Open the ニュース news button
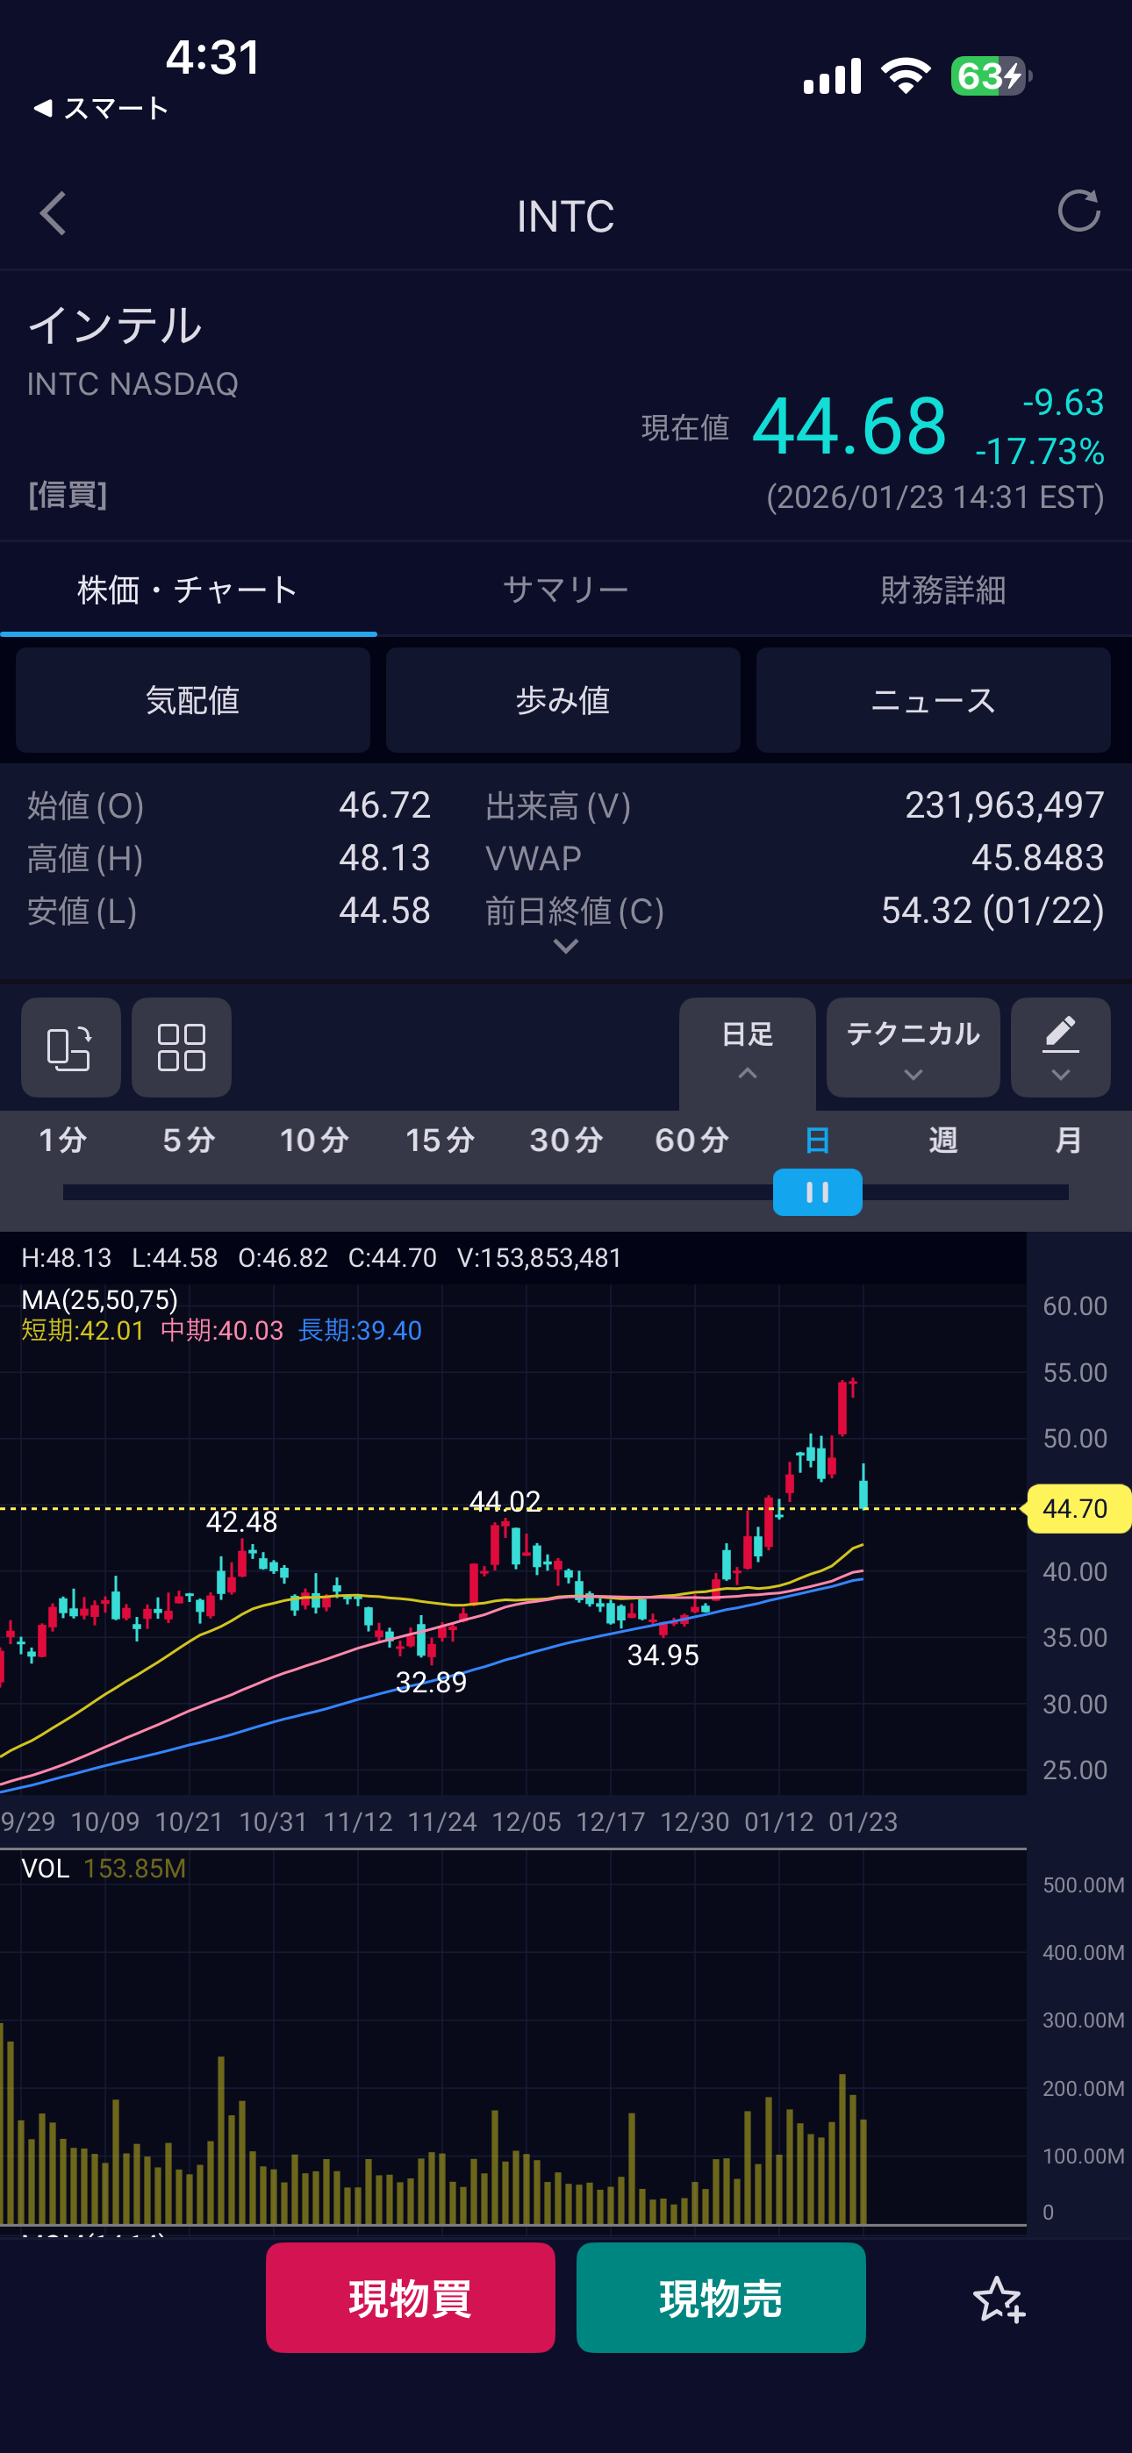Screen dimensions: 1132x2453 pyautogui.click(x=933, y=701)
